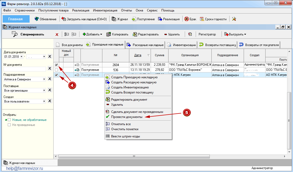
Task: Open the help@farmrevizor.ru link
Action: (x=25, y=169)
